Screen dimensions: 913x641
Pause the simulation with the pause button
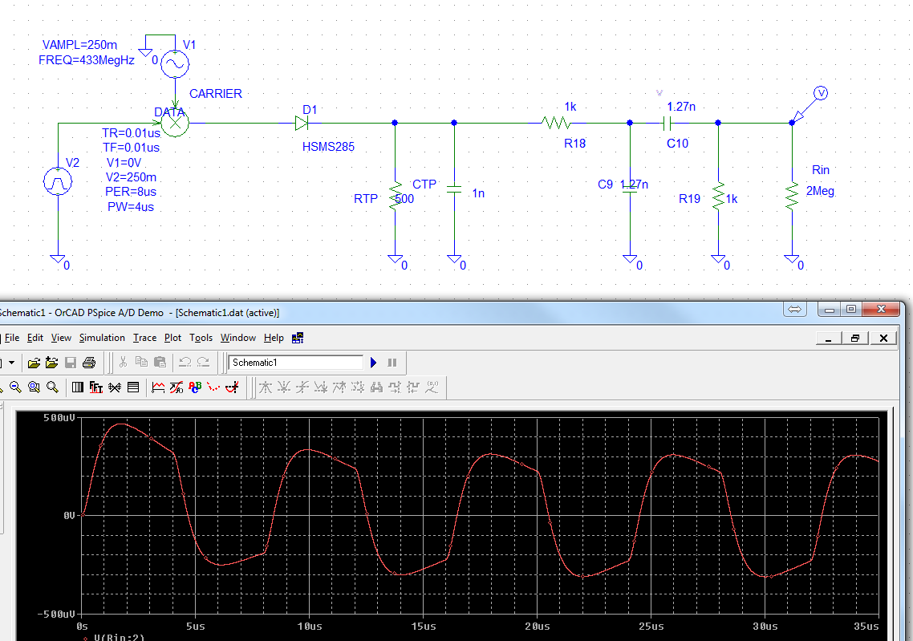392,363
